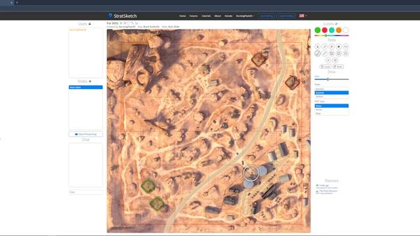Pick the orange color swatch
Screen dimensions: 420x236
339,30
